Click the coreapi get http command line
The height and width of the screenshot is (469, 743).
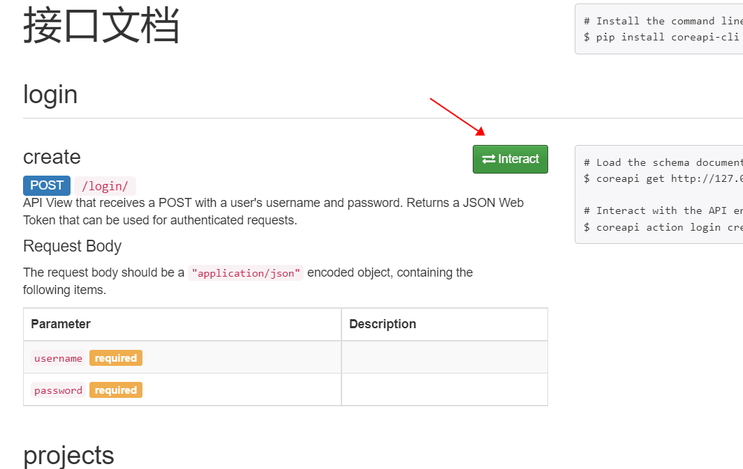(x=663, y=178)
